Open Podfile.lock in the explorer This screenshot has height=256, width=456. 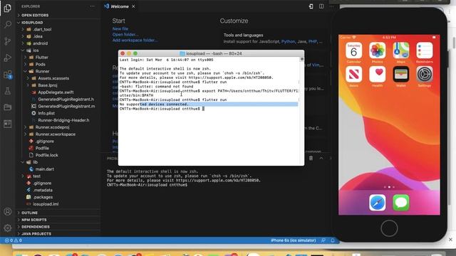(x=46, y=155)
